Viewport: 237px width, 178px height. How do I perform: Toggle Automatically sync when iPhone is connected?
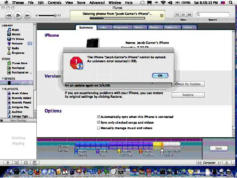(x=98, y=117)
